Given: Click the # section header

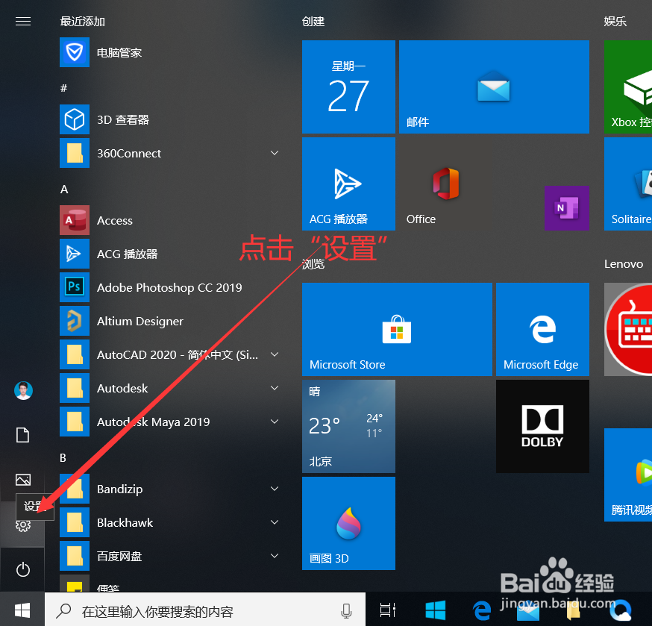Looking at the screenshot, I should [63, 88].
